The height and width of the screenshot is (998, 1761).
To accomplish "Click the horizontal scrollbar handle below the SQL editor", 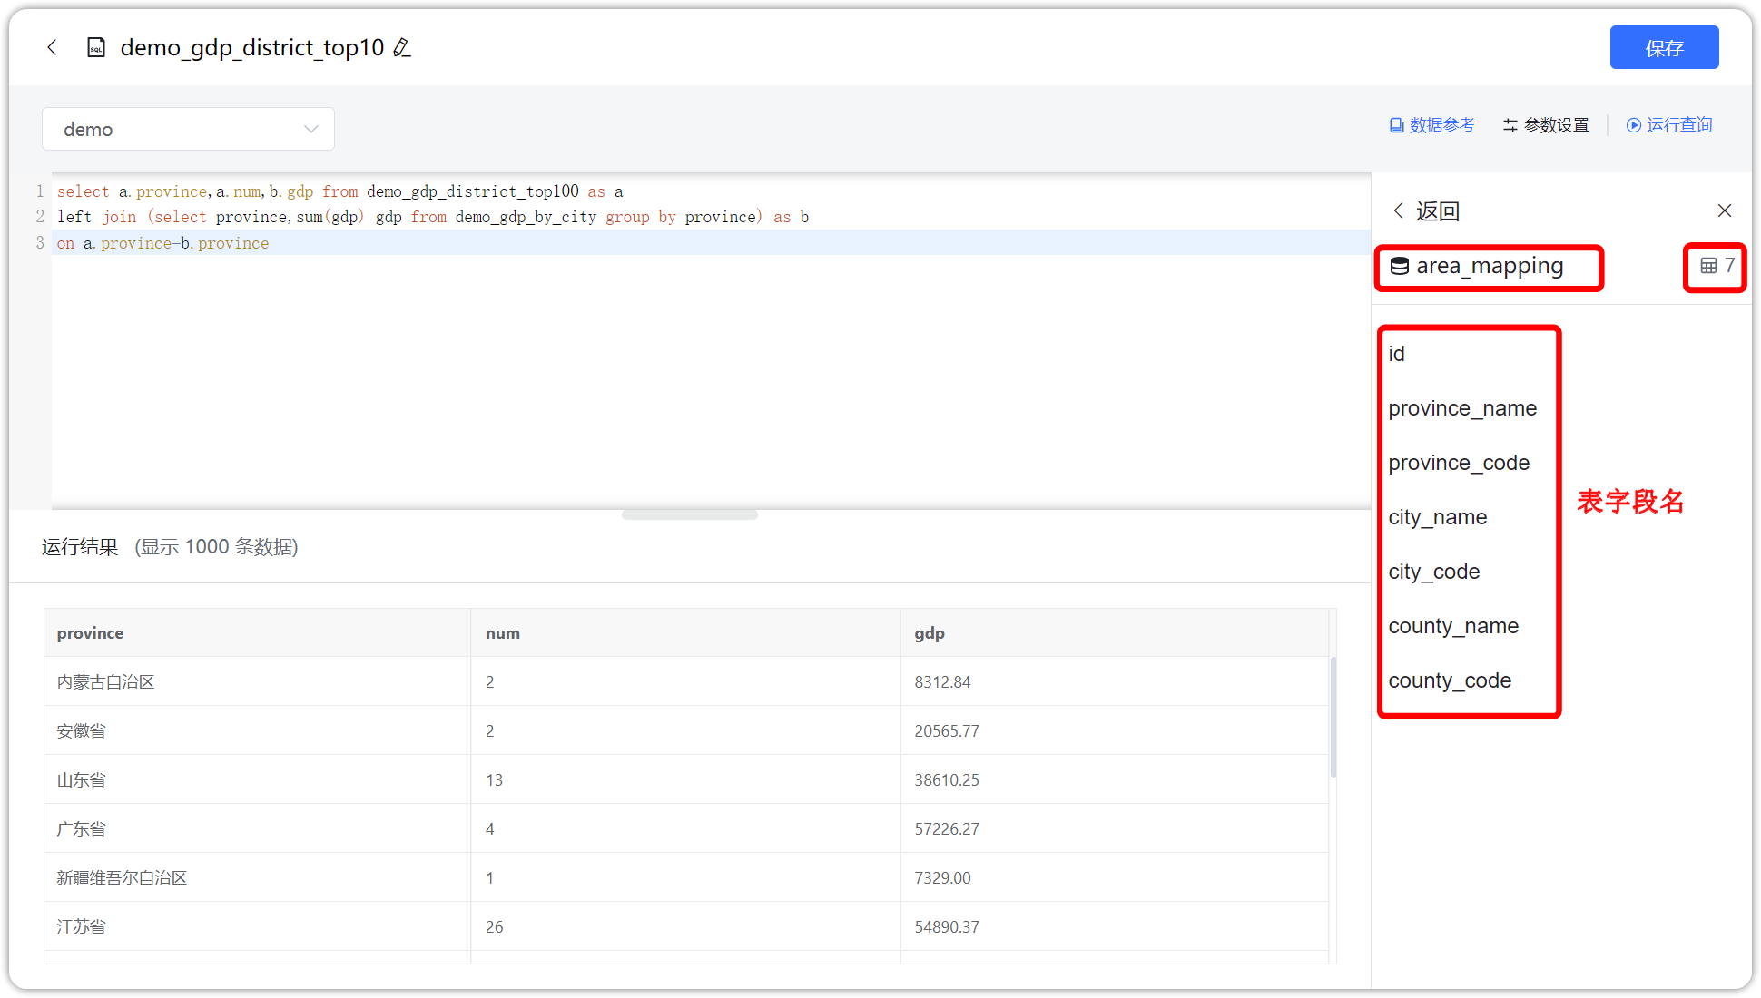I will point(688,514).
